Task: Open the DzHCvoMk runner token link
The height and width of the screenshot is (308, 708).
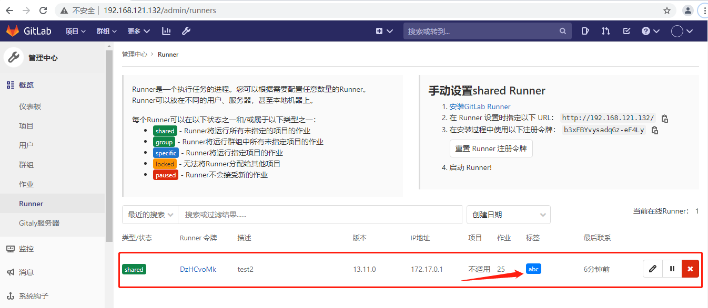Action: click(198, 269)
